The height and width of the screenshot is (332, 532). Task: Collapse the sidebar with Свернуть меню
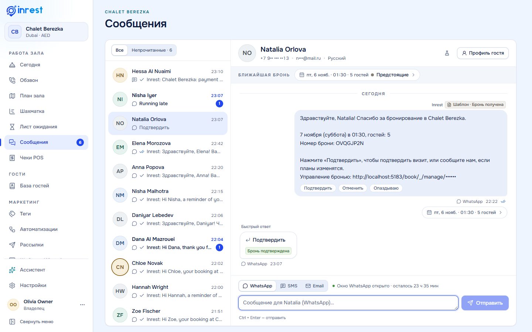[46, 322]
